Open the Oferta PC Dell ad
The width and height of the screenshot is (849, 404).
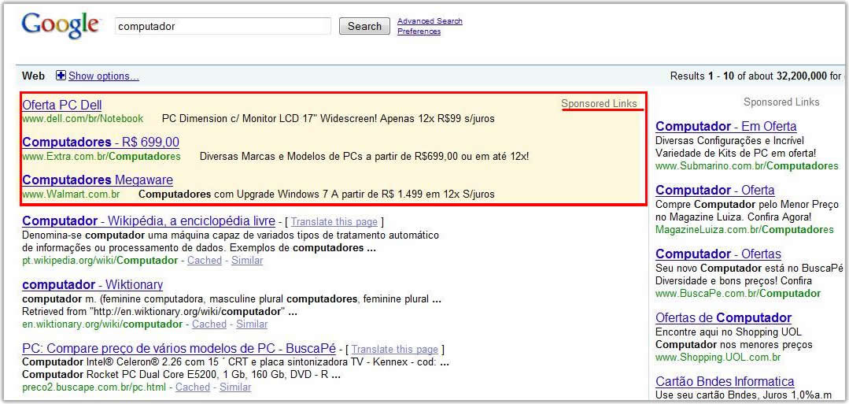click(62, 105)
